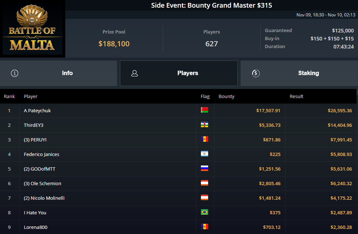Click Ole Schemion's Austria flag icon
This screenshot has width=358, height=234.
click(x=205, y=183)
